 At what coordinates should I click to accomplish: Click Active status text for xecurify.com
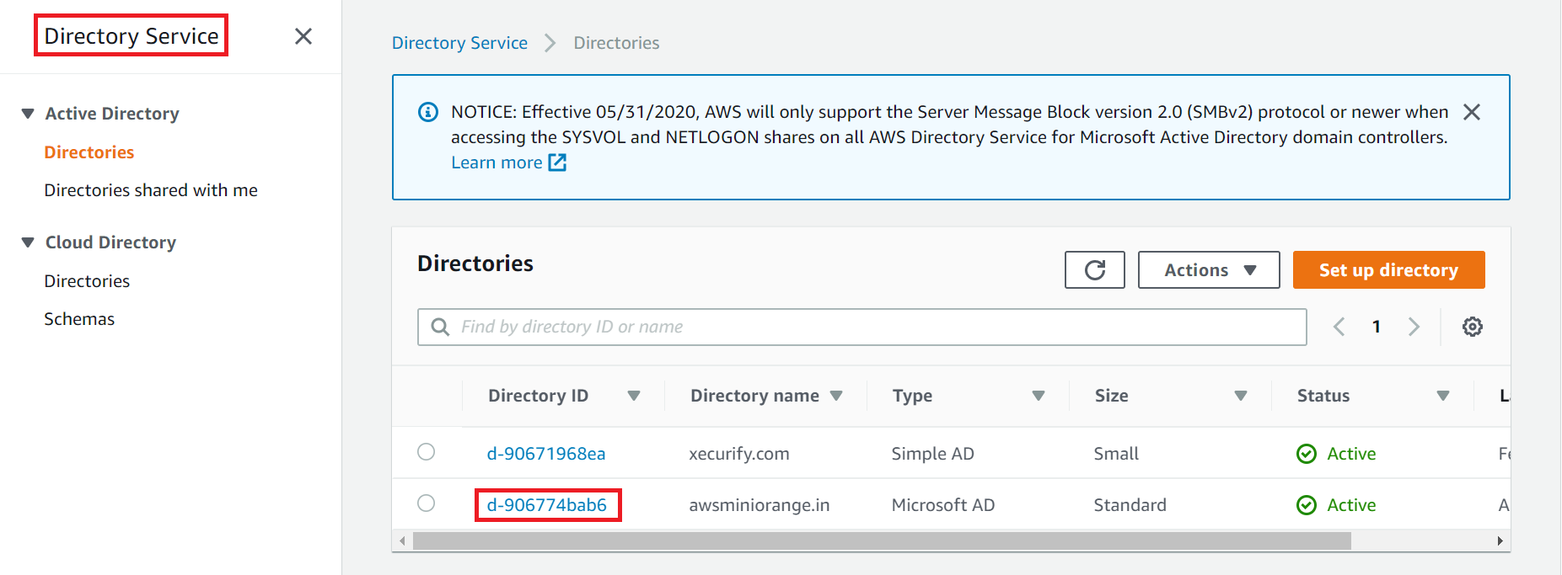click(1351, 454)
